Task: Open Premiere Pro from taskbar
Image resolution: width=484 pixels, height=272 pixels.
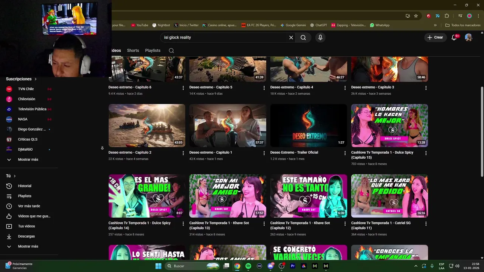Action: pos(293,266)
